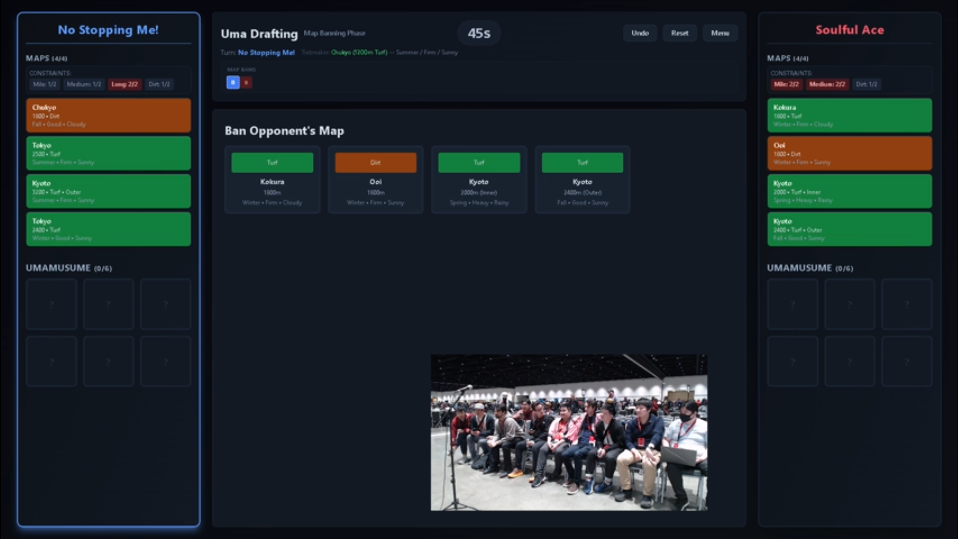This screenshot has width=958, height=539.
Task: Click the red map ban indicator square
Action: [246, 82]
